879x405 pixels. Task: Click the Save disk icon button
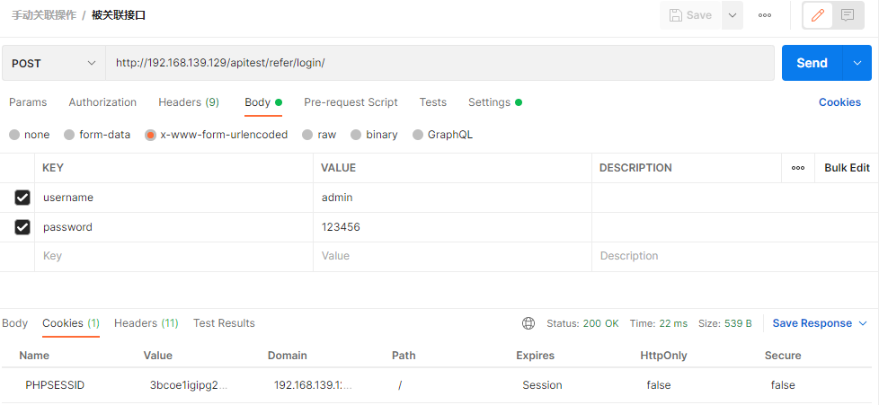pos(689,15)
